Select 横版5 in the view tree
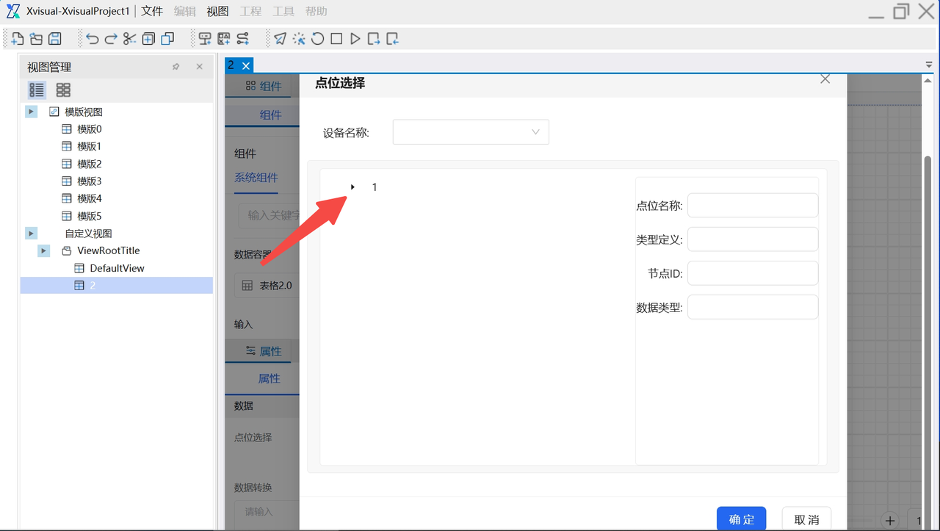 (89, 216)
